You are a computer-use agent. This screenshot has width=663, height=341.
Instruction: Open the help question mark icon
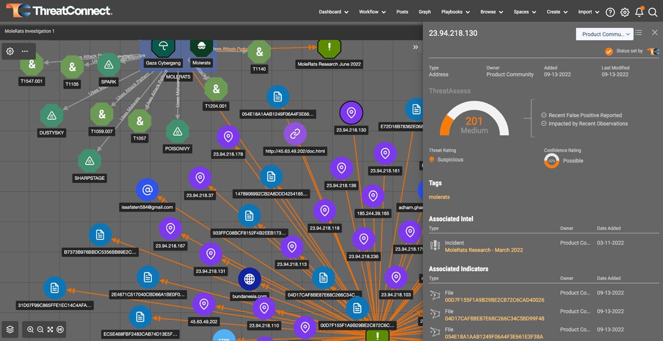click(x=610, y=12)
